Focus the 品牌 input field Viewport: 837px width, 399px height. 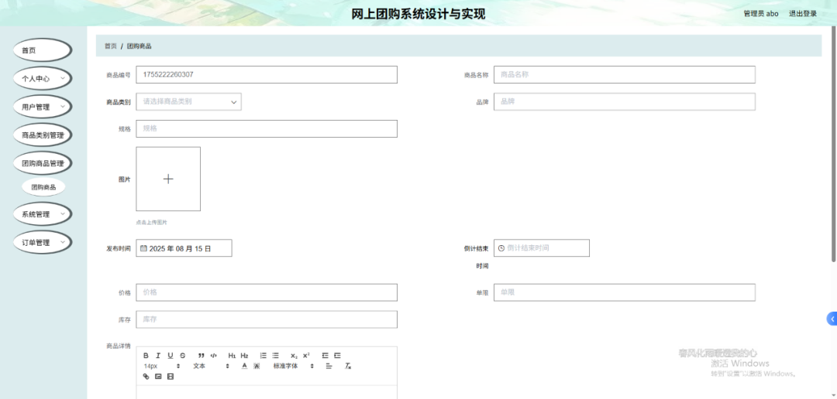click(x=625, y=102)
